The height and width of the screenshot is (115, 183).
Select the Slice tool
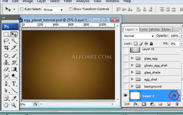point(14,48)
